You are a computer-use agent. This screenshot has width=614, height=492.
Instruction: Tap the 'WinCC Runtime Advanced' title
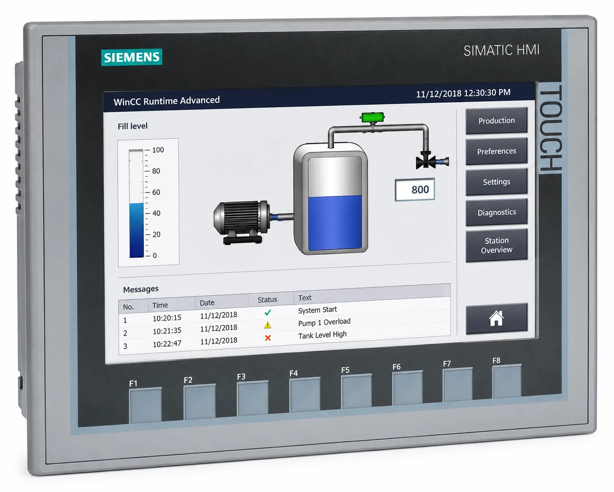pyautogui.click(x=166, y=101)
